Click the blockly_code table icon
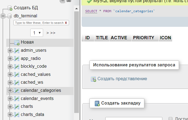Screen dimensions: 188x120 point(17,67)
